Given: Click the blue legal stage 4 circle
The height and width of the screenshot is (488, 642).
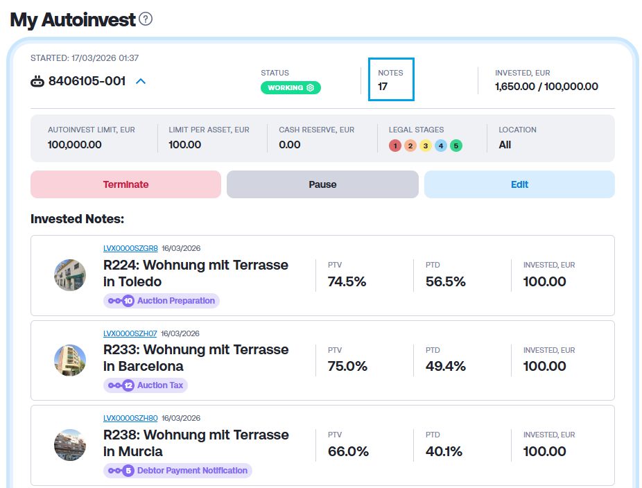Looking at the screenshot, I should (x=441, y=146).
